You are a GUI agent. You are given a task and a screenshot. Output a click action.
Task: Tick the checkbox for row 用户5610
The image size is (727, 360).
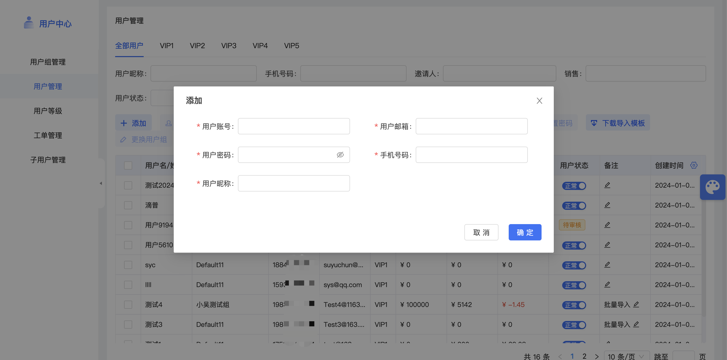click(x=128, y=245)
